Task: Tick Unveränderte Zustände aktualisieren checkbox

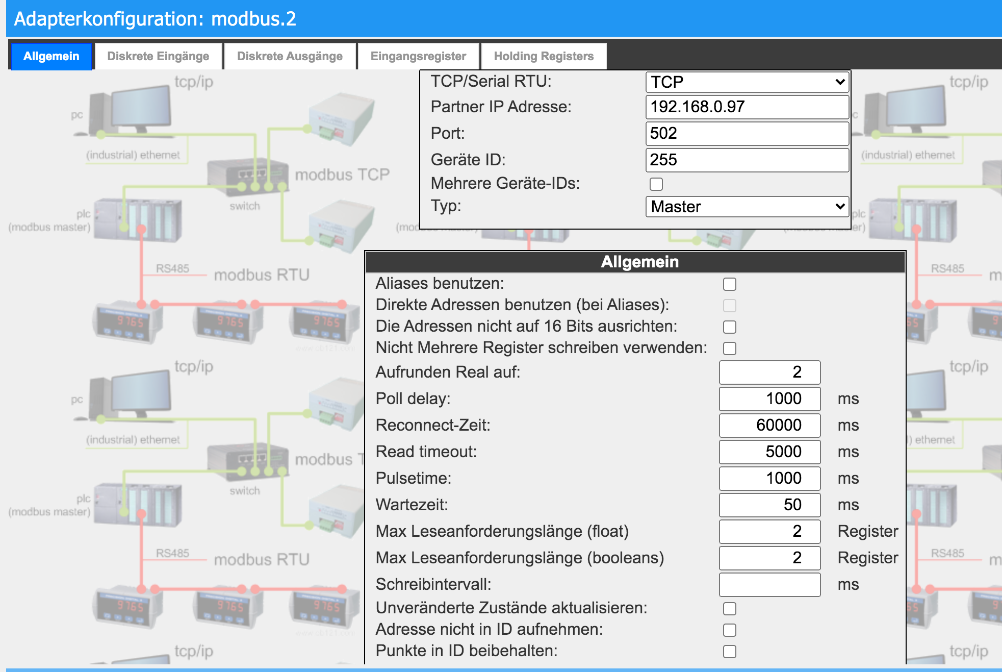Action: (x=730, y=609)
